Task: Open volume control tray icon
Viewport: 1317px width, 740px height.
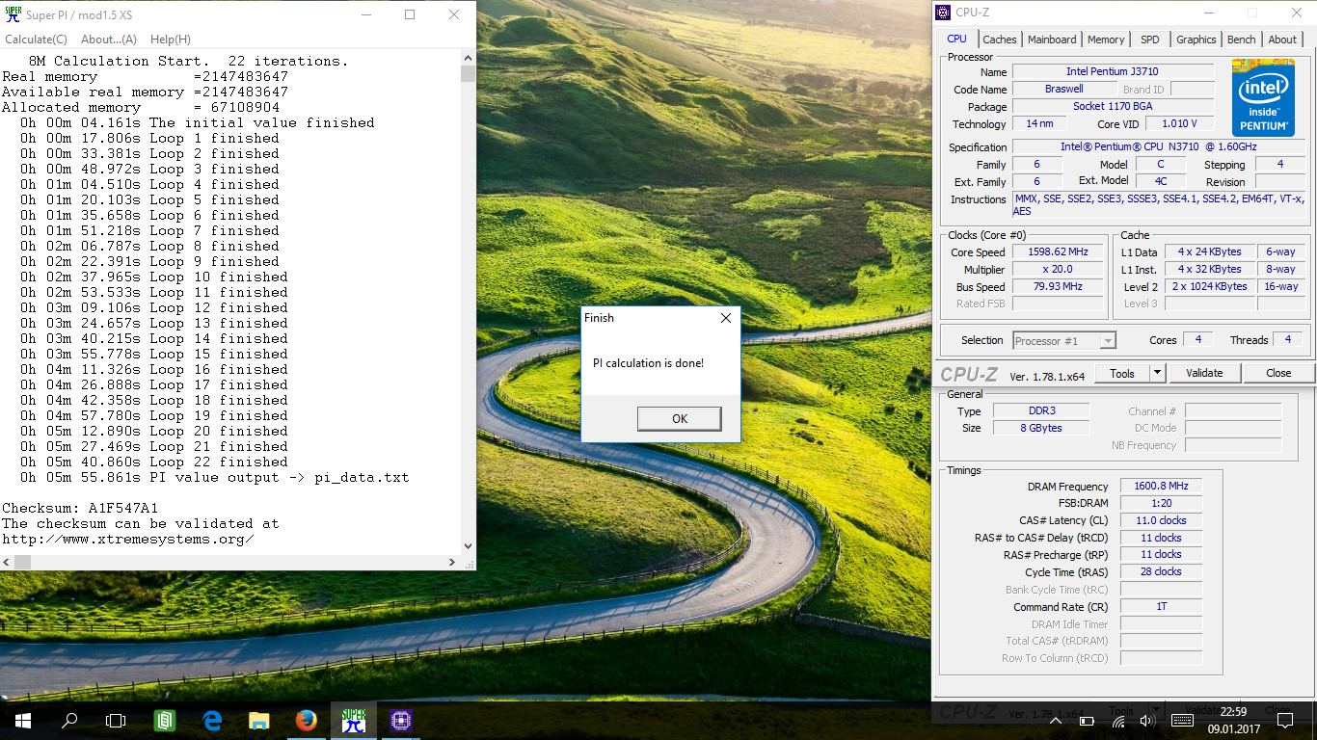Action: coord(1147,720)
